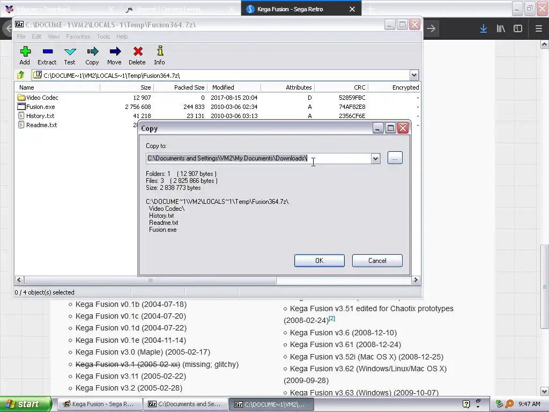Image resolution: width=549 pixels, height=412 pixels.
Task: Open the Favorites menu
Action: point(78,36)
